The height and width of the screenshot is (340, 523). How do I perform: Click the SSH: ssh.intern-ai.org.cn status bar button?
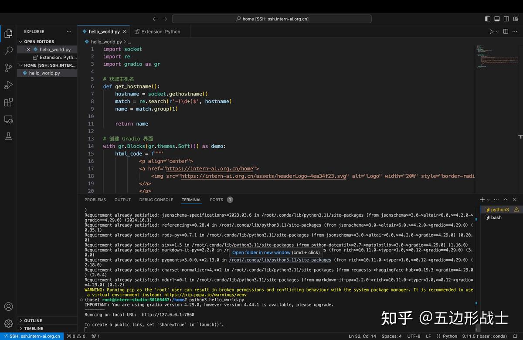(x=31, y=336)
